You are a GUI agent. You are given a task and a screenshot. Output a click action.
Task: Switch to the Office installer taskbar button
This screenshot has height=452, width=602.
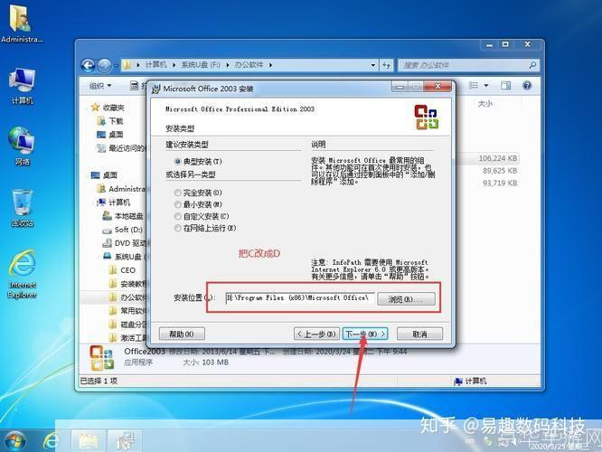click(125, 440)
